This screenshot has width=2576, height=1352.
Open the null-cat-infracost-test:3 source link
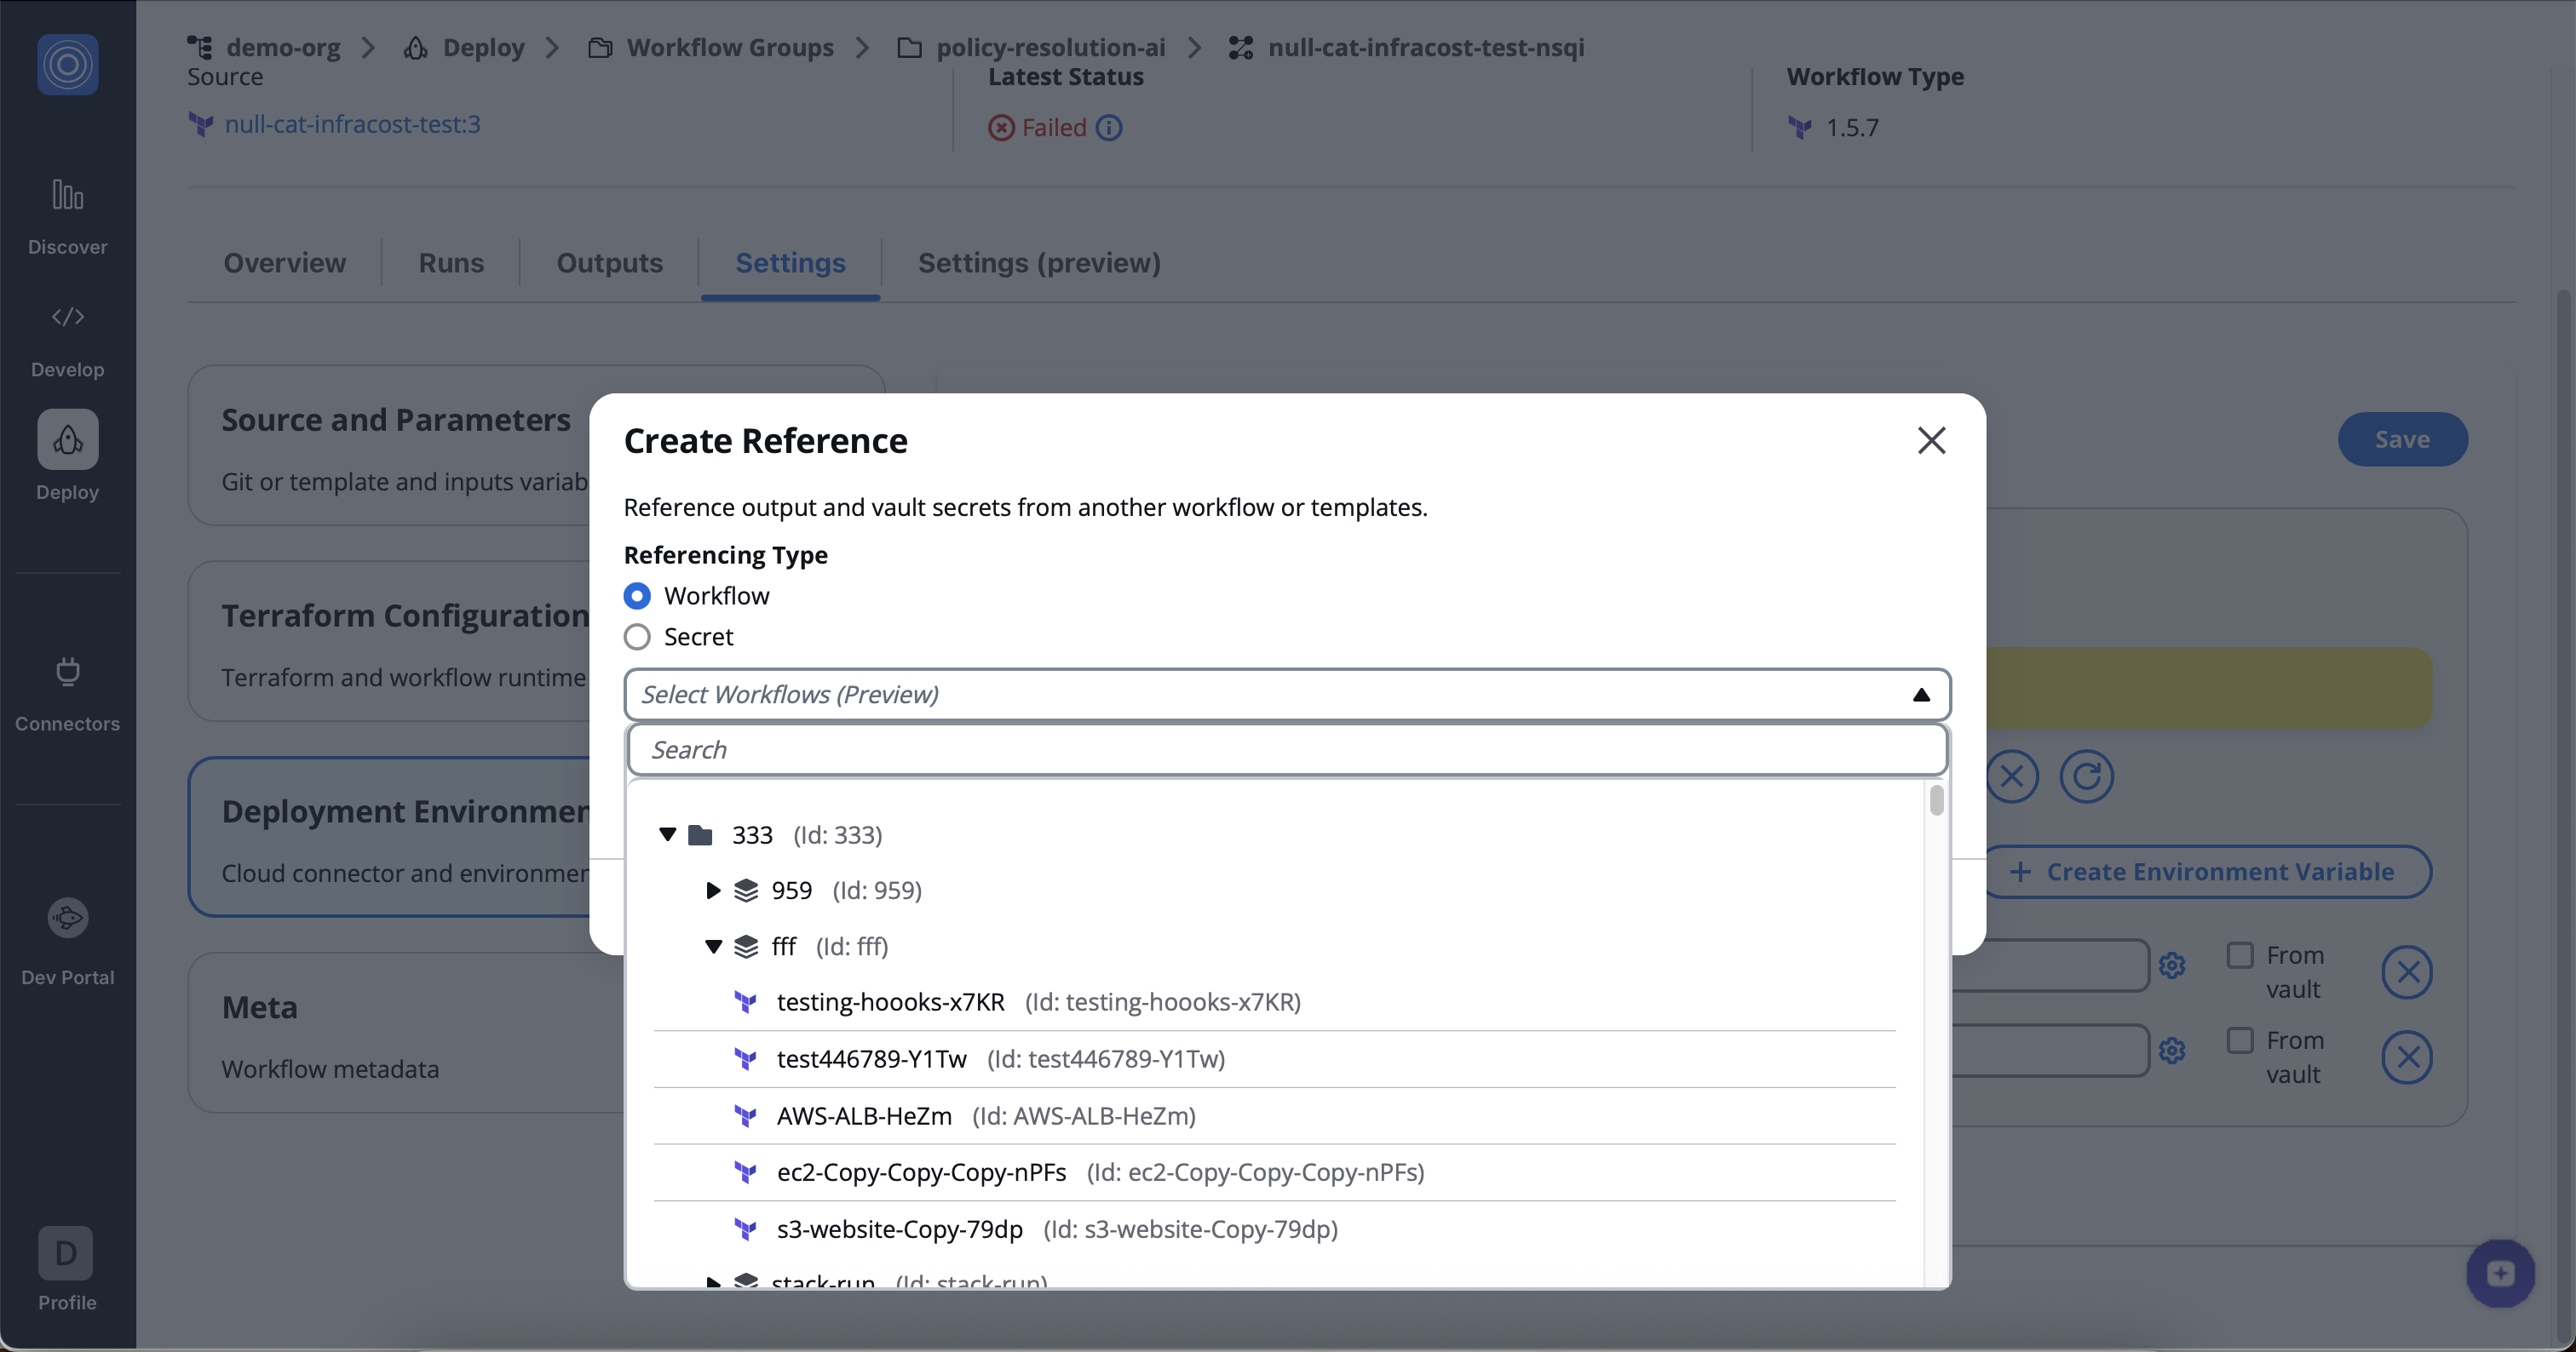point(352,124)
